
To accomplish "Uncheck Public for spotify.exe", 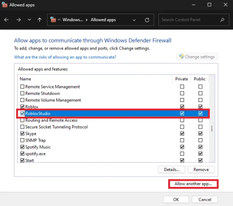I will (200, 154).
